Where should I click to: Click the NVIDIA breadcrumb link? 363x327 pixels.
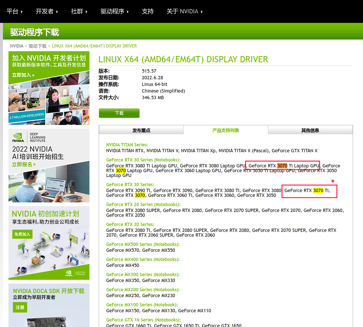(x=17, y=46)
